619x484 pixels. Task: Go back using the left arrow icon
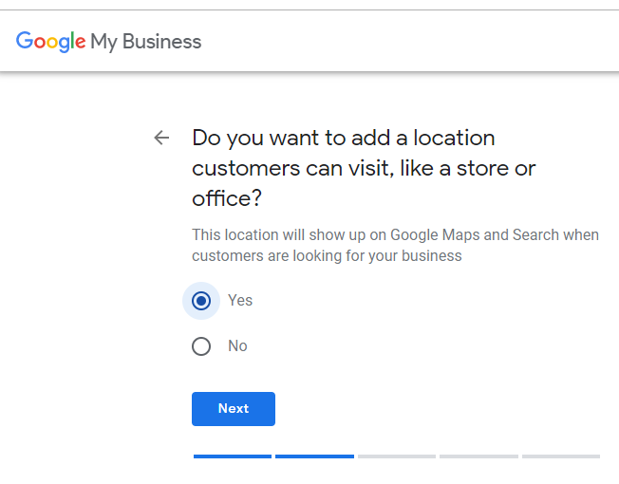click(x=161, y=138)
